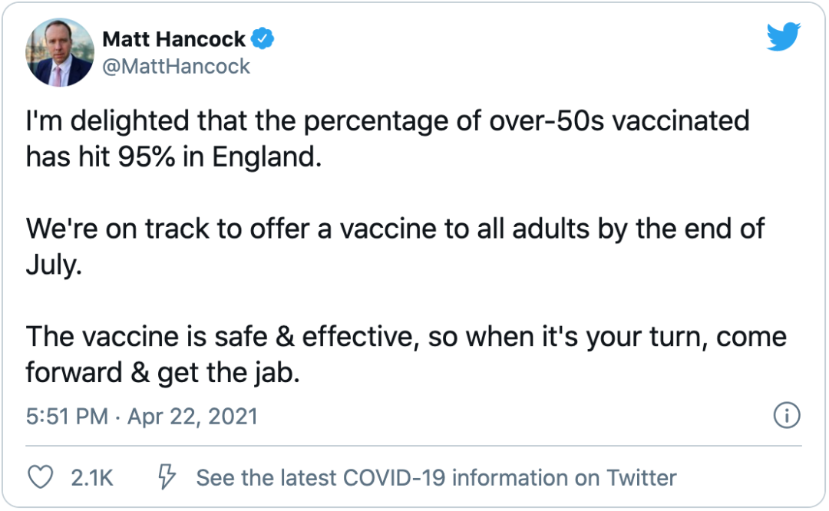The height and width of the screenshot is (511, 829).
Task: Click the sentence beginning "I'm delighted that"
Action: (x=388, y=139)
